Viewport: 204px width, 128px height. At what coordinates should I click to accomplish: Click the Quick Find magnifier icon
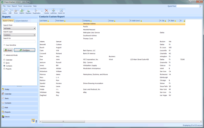point(201,6)
